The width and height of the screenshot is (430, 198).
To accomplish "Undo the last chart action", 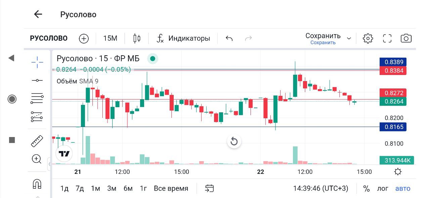I will point(229,39).
